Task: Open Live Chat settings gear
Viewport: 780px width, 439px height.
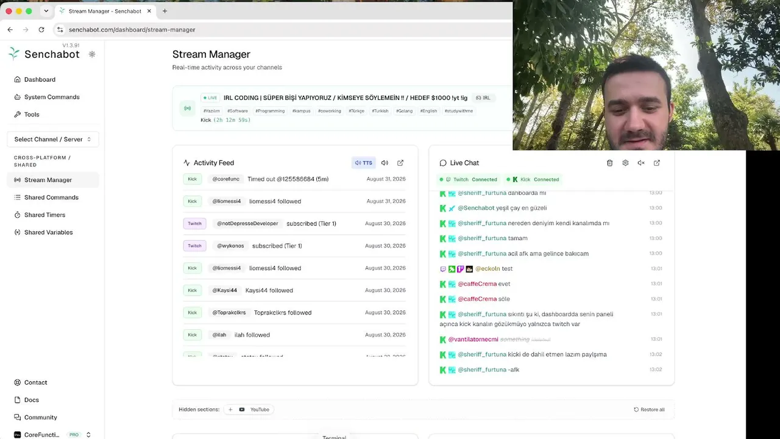Action: (625, 163)
